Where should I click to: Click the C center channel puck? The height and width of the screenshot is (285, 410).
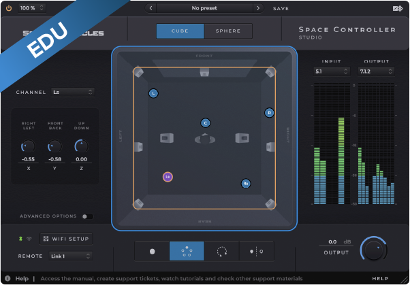[205, 123]
